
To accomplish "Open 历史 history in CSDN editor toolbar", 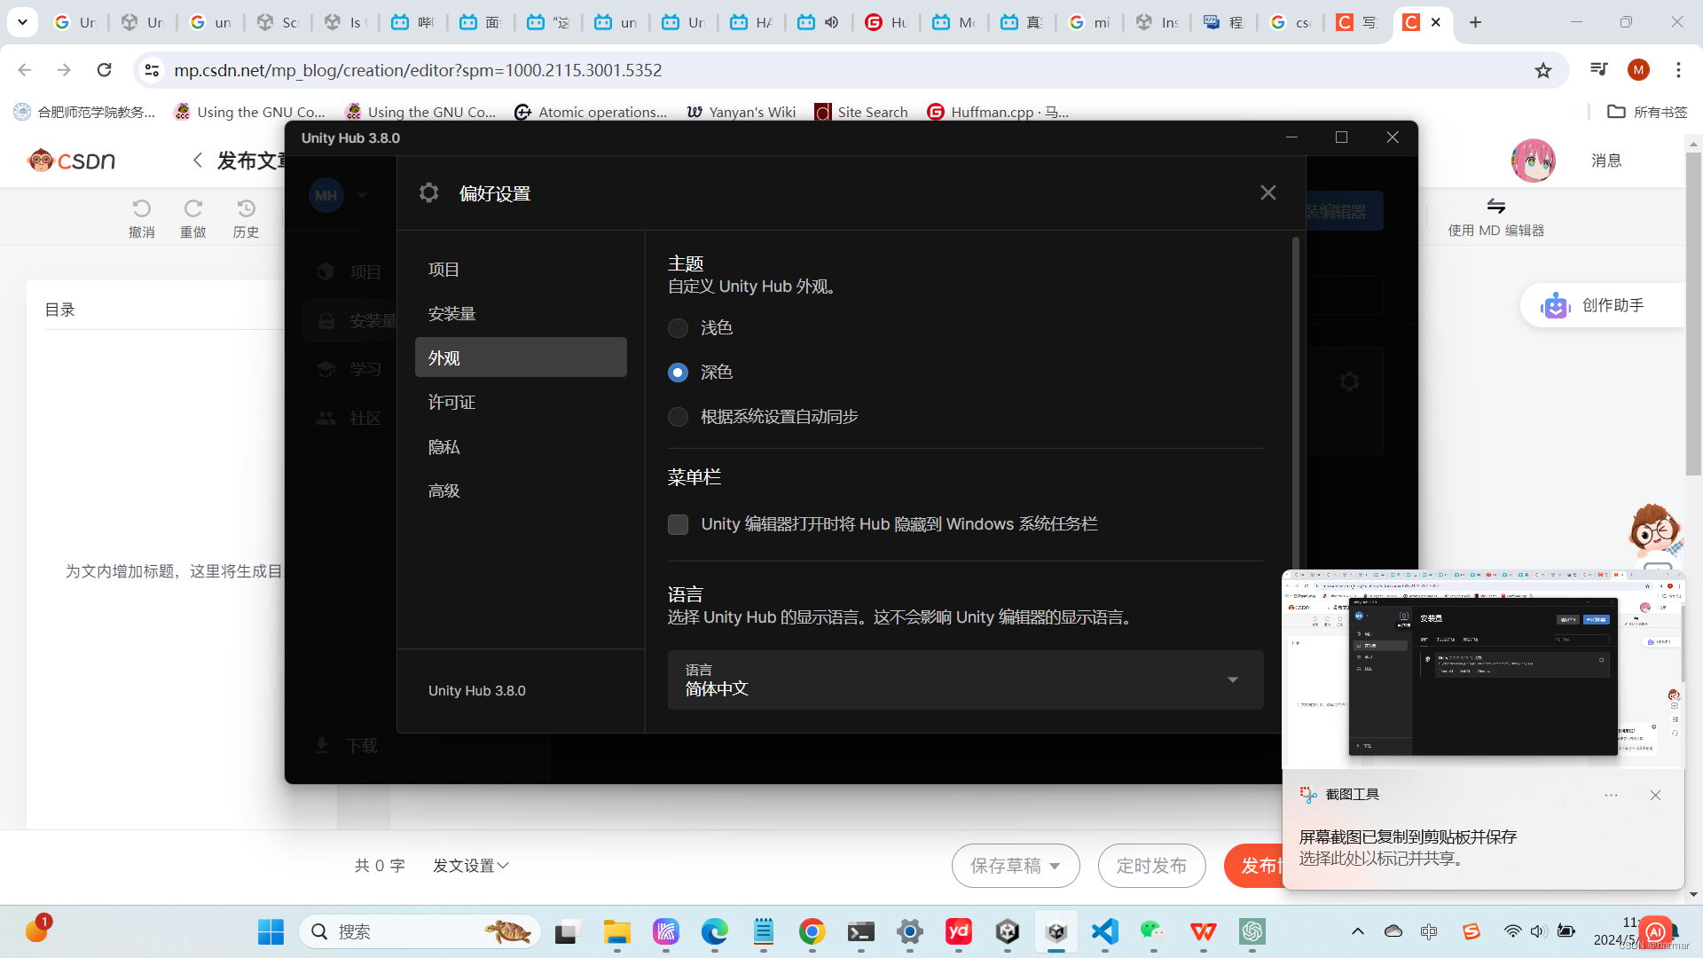I will pyautogui.click(x=246, y=218).
